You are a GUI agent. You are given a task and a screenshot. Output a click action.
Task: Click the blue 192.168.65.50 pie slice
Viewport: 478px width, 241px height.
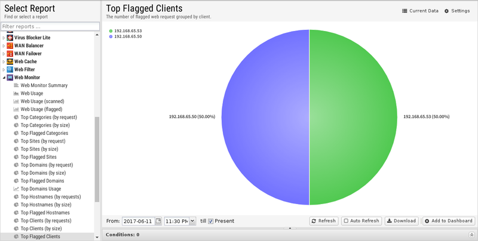tap(263, 116)
